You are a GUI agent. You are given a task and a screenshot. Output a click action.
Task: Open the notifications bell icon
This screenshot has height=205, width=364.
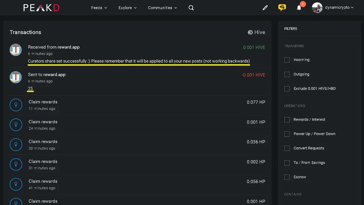click(299, 8)
